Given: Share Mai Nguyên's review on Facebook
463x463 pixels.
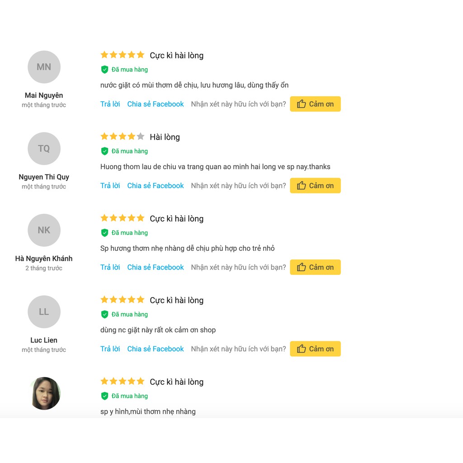Looking at the screenshot, I should (x=156, y=104).
